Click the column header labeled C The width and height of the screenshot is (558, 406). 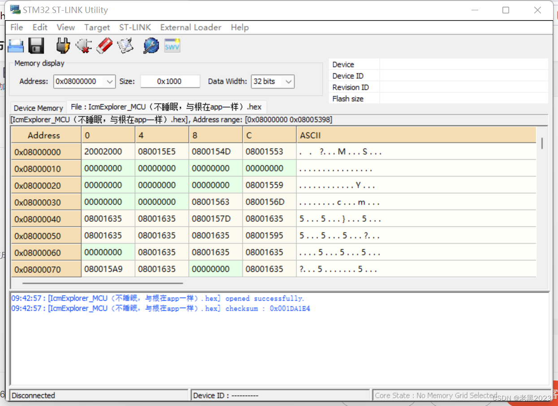click(x=269, y=135)
